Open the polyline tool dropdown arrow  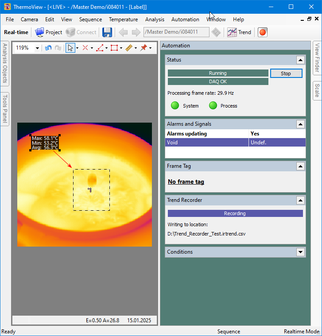107,48
